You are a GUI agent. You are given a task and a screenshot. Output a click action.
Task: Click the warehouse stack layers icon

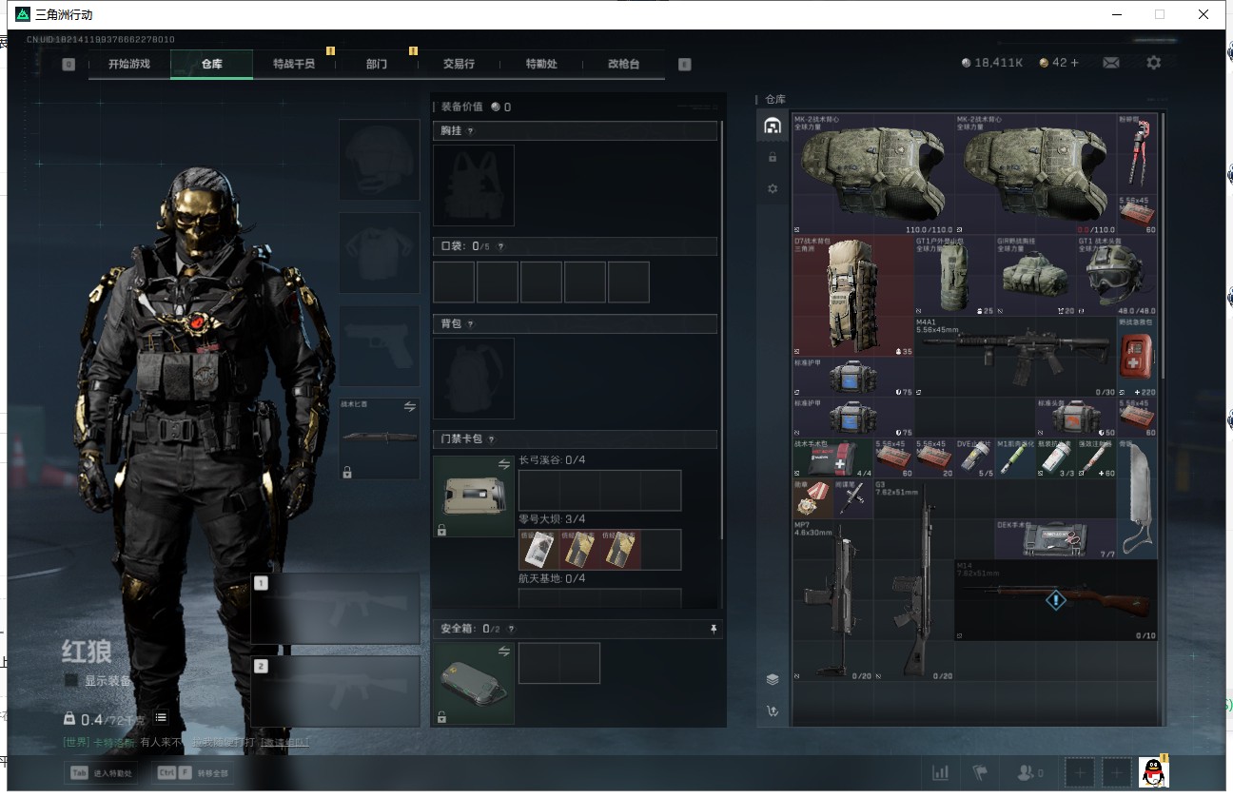click(773, 679)
